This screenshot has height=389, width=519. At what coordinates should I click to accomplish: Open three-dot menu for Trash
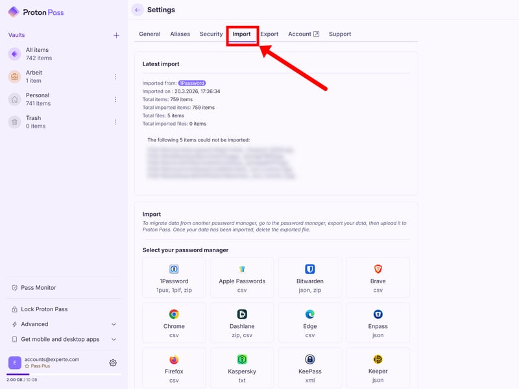point(115,122)
